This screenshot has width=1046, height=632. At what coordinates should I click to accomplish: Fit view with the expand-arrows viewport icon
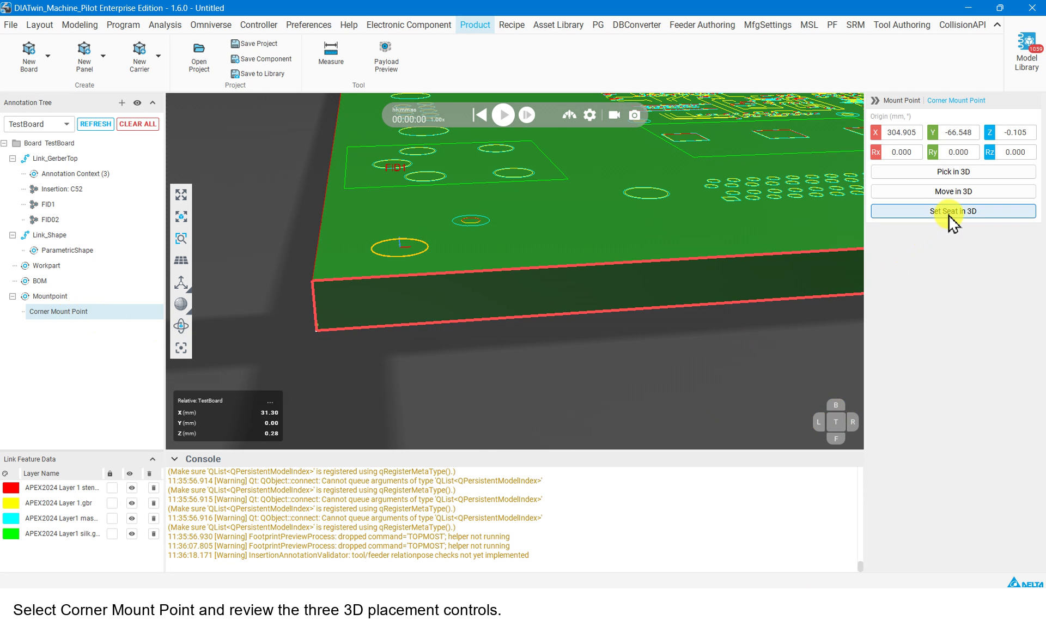181,195
